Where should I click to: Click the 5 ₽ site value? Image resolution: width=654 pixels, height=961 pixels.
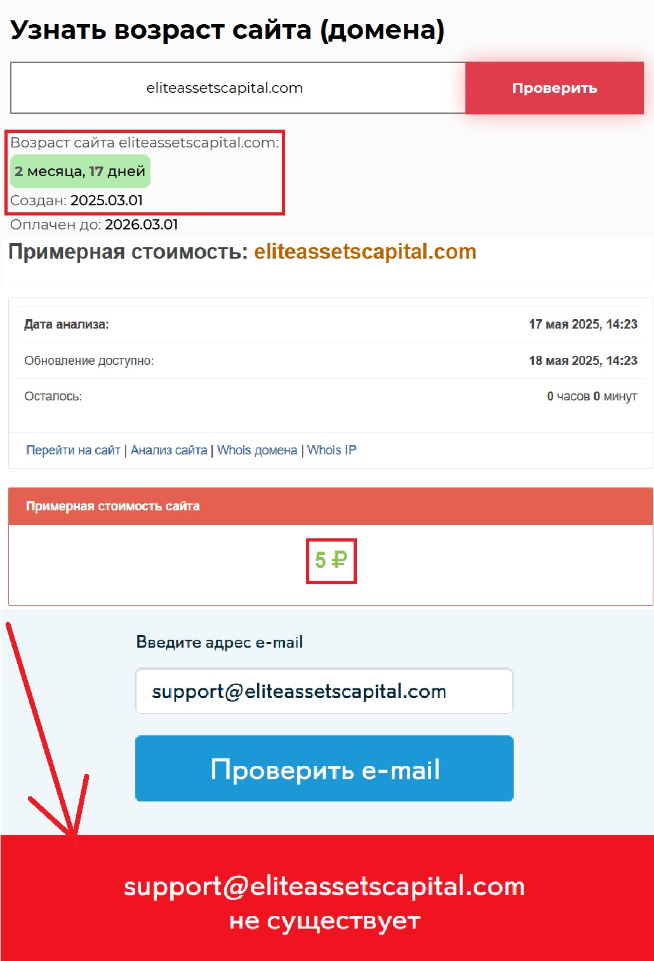331,561
